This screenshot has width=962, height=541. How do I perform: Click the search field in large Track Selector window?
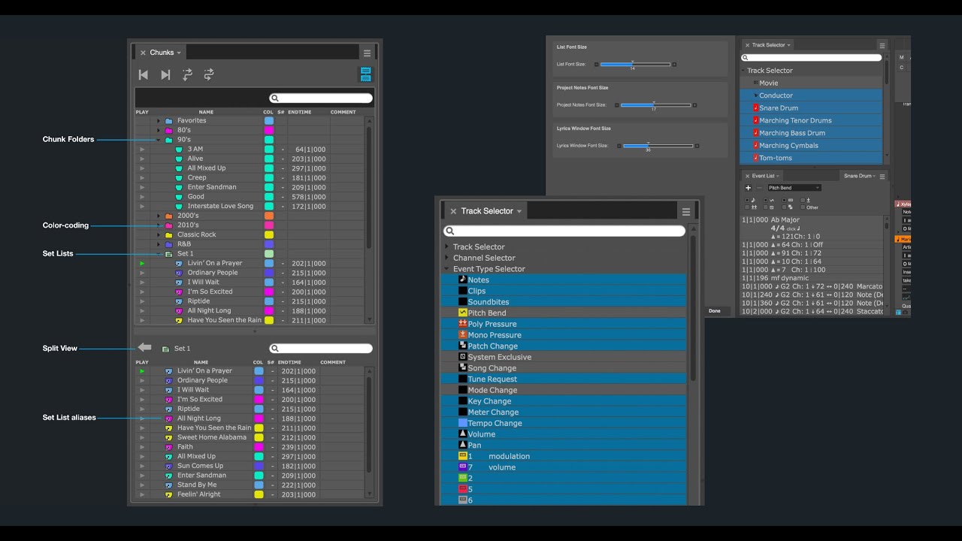point(564,231)
